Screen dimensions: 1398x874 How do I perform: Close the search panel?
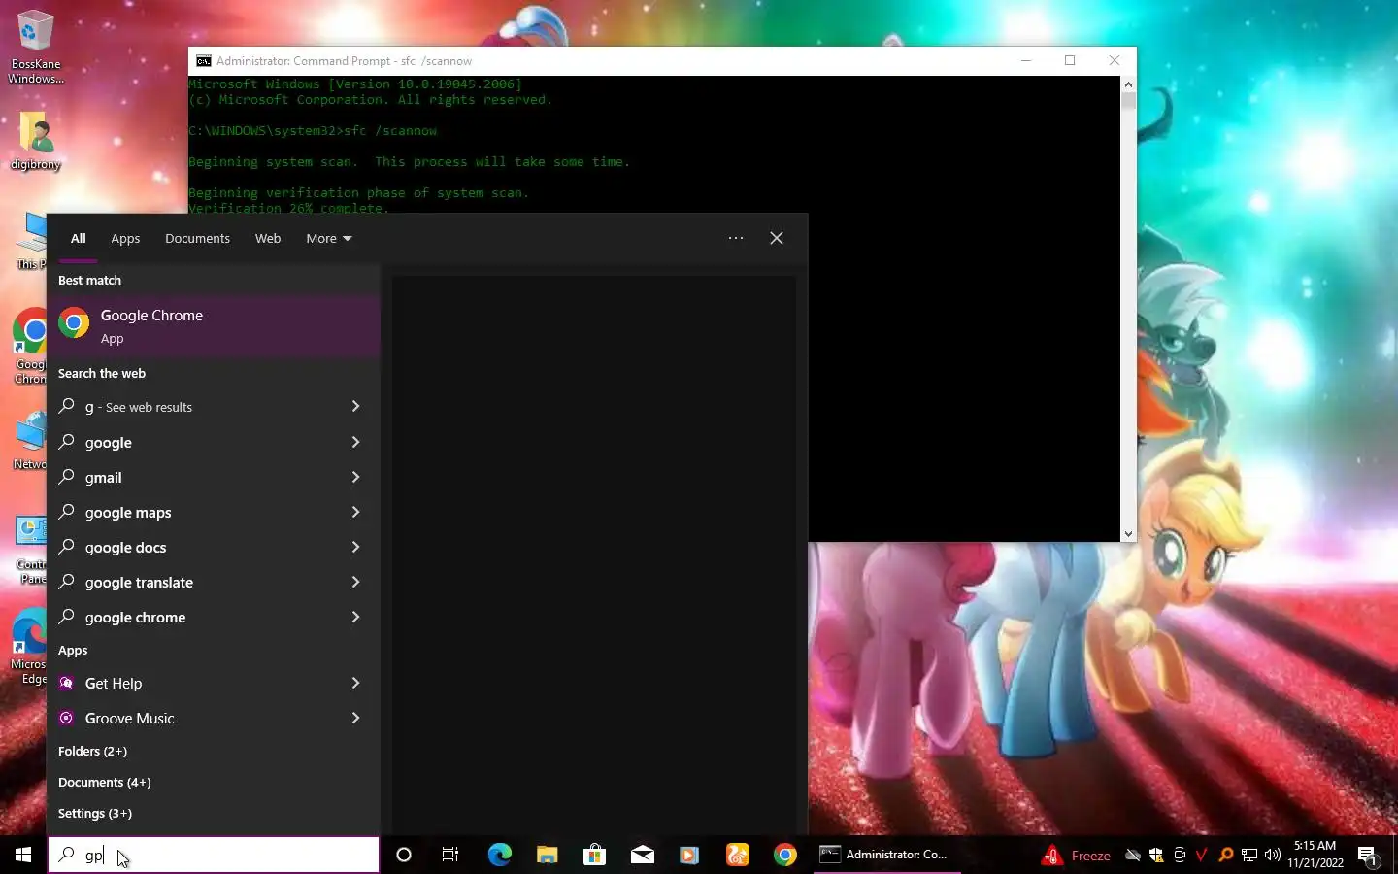777,238
